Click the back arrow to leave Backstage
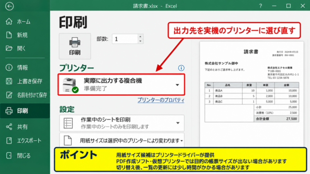 [9, 6]
